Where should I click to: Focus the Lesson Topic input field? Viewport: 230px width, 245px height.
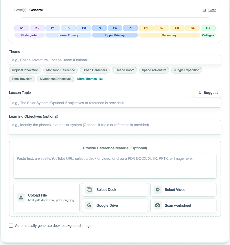pyautogui.click(x=115, y=103)
